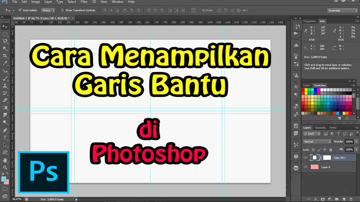
Task: Open the Window menu
Action: (118, 2)
